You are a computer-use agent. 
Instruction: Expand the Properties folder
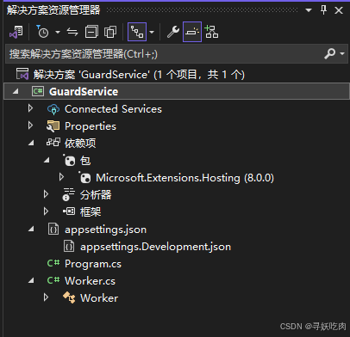[x=30, y=126]
